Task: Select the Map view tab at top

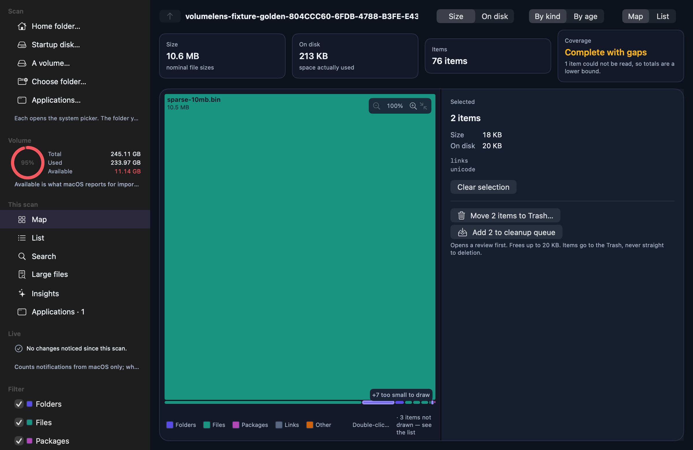Action: pos(635,16)
